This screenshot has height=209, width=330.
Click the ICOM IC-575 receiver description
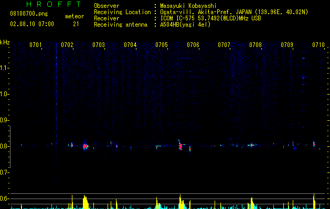tap(210, 18)
